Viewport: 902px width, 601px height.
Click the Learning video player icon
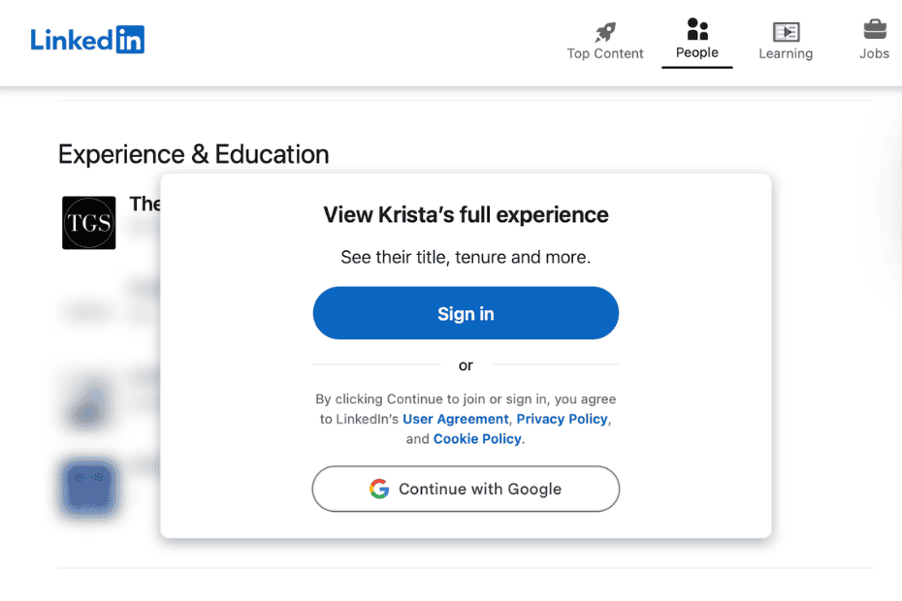point(786,31)
